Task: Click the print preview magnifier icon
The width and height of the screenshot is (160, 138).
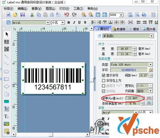Action: 137,15
